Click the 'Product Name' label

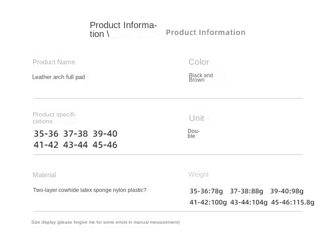(x=54, y=62)
